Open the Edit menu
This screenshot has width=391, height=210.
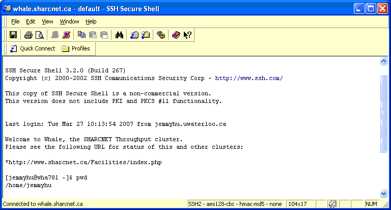click(x=31, y=21)
